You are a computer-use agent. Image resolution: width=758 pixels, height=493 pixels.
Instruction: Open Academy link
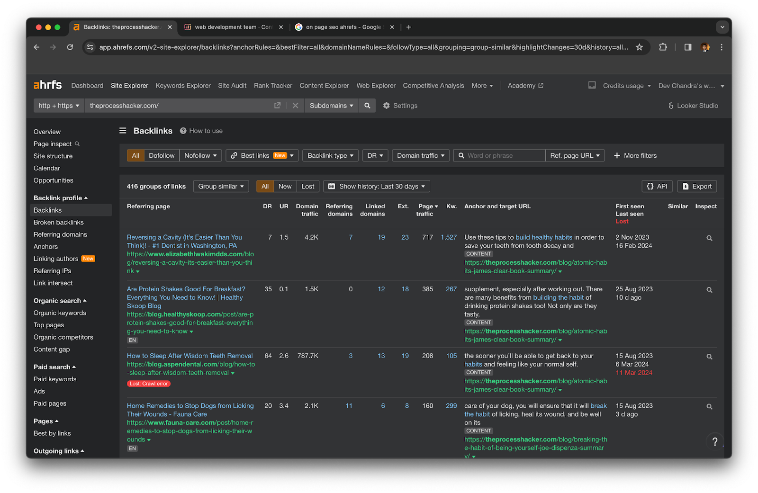tap(525, 86)
